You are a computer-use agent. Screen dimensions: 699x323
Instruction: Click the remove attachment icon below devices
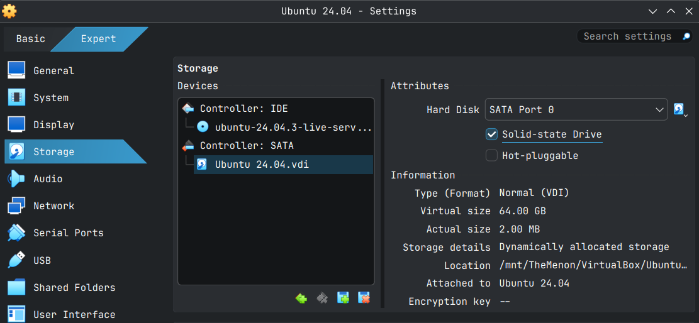point(364,298)
